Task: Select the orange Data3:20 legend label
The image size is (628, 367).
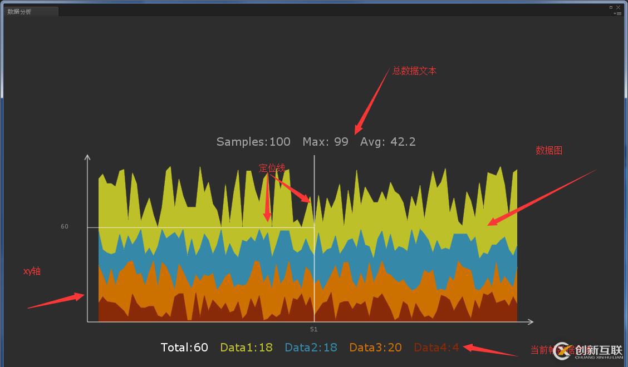Action: [x=375, y=348]
